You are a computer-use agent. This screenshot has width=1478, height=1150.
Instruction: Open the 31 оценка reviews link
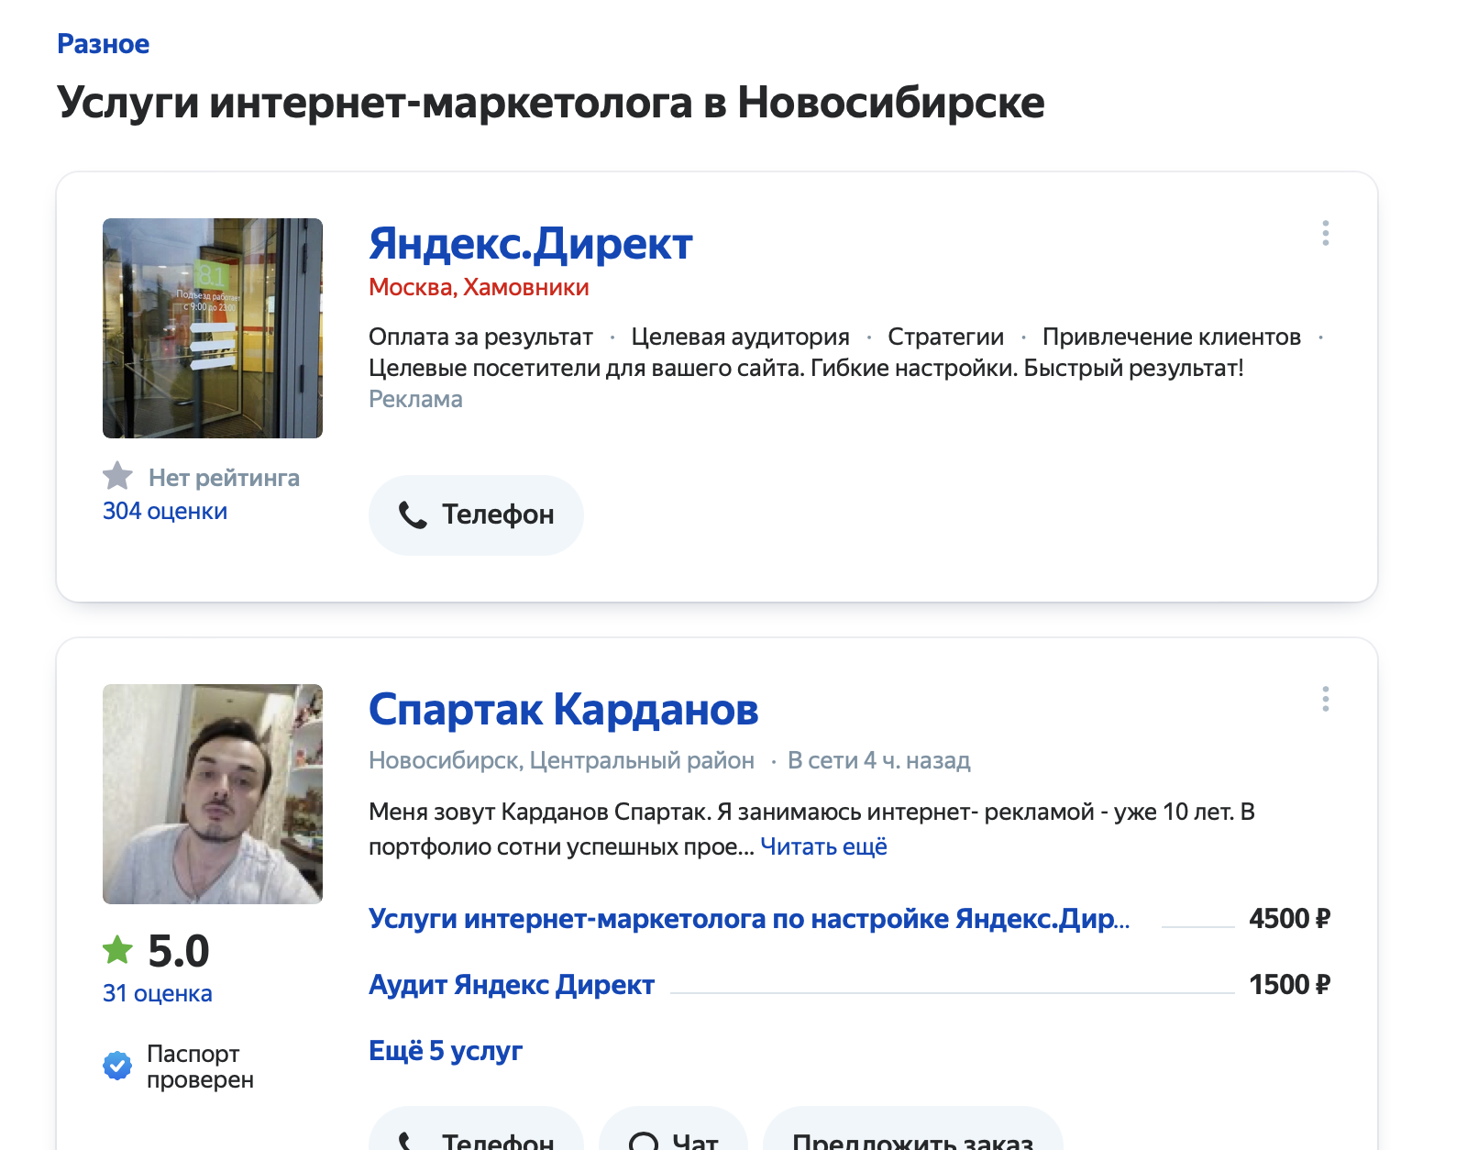[157, 993]
